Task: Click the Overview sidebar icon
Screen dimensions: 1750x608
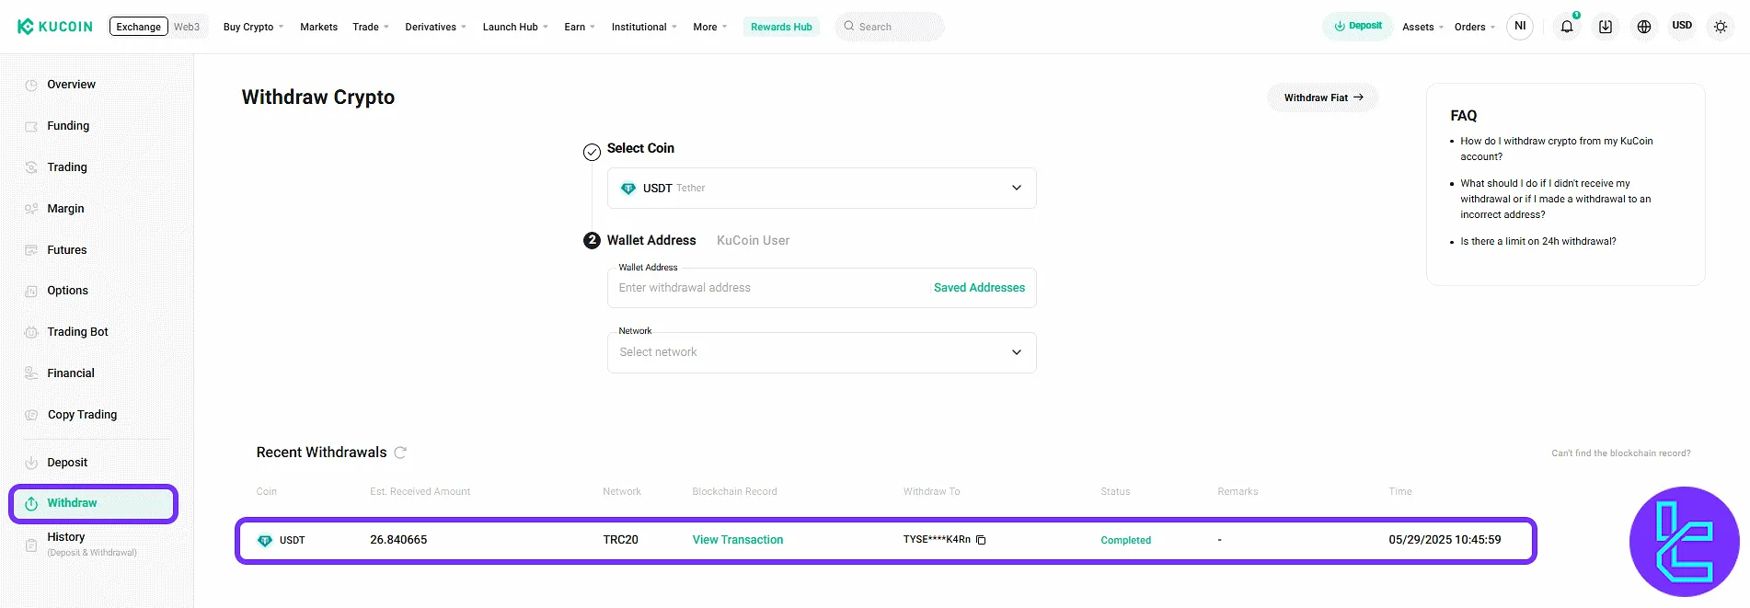Action: coord(31,85)
